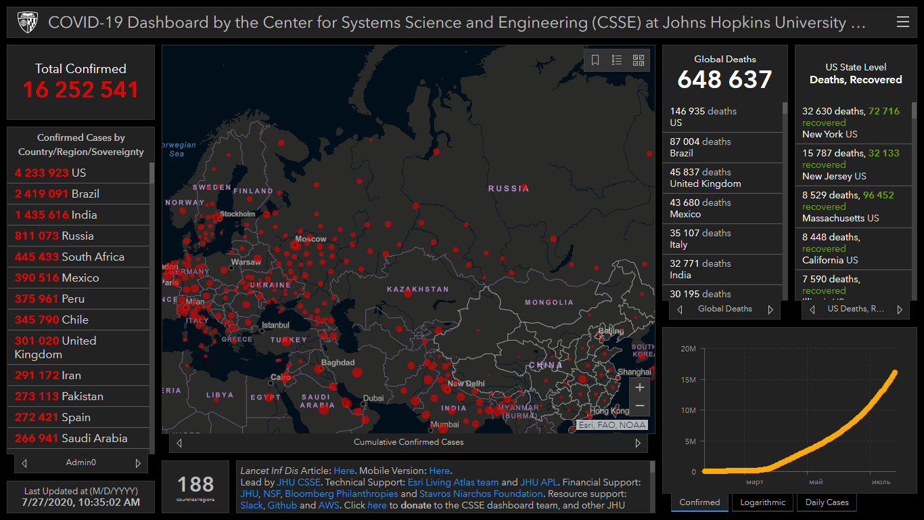924x520 pixels.
Task: Open the map legend list icon
Action: [x=617, y=60]
